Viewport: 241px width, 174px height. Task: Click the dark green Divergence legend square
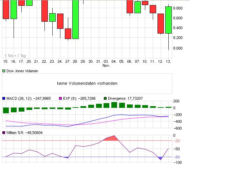coord(105,98)
